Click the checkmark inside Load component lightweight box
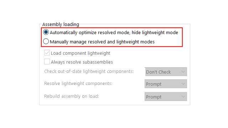 click(47, 53)
